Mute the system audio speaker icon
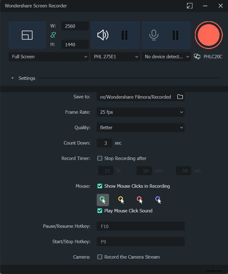The height and width of the screenshot is (274, 228). coord(103,35)
